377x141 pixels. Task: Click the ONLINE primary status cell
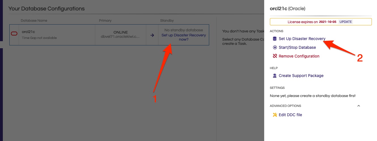(120, 32)
